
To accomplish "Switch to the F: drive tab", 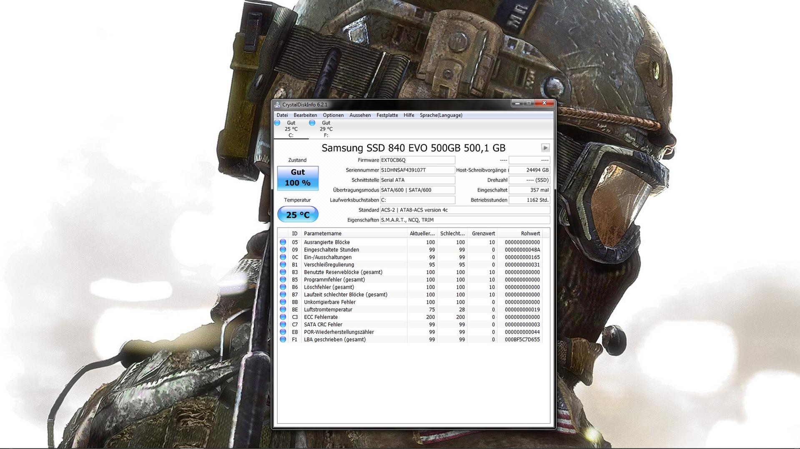I will click(x=326, y=129).
